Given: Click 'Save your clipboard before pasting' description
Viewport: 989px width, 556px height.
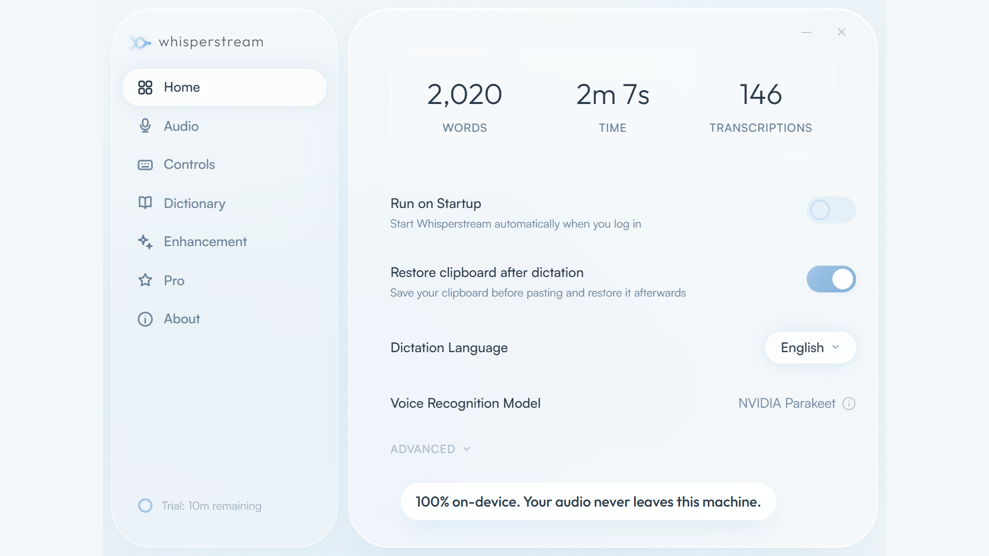Looking at the screenshot, I should pyautogui.click(x=538, y=293).
